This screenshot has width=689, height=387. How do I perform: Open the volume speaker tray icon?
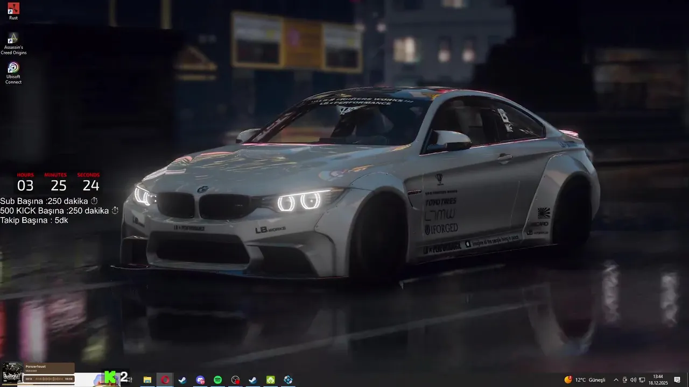click(x=633, y=380)
